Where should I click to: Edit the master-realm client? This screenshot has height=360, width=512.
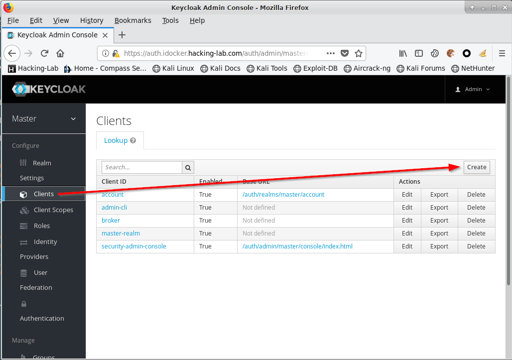pos(407,234)
